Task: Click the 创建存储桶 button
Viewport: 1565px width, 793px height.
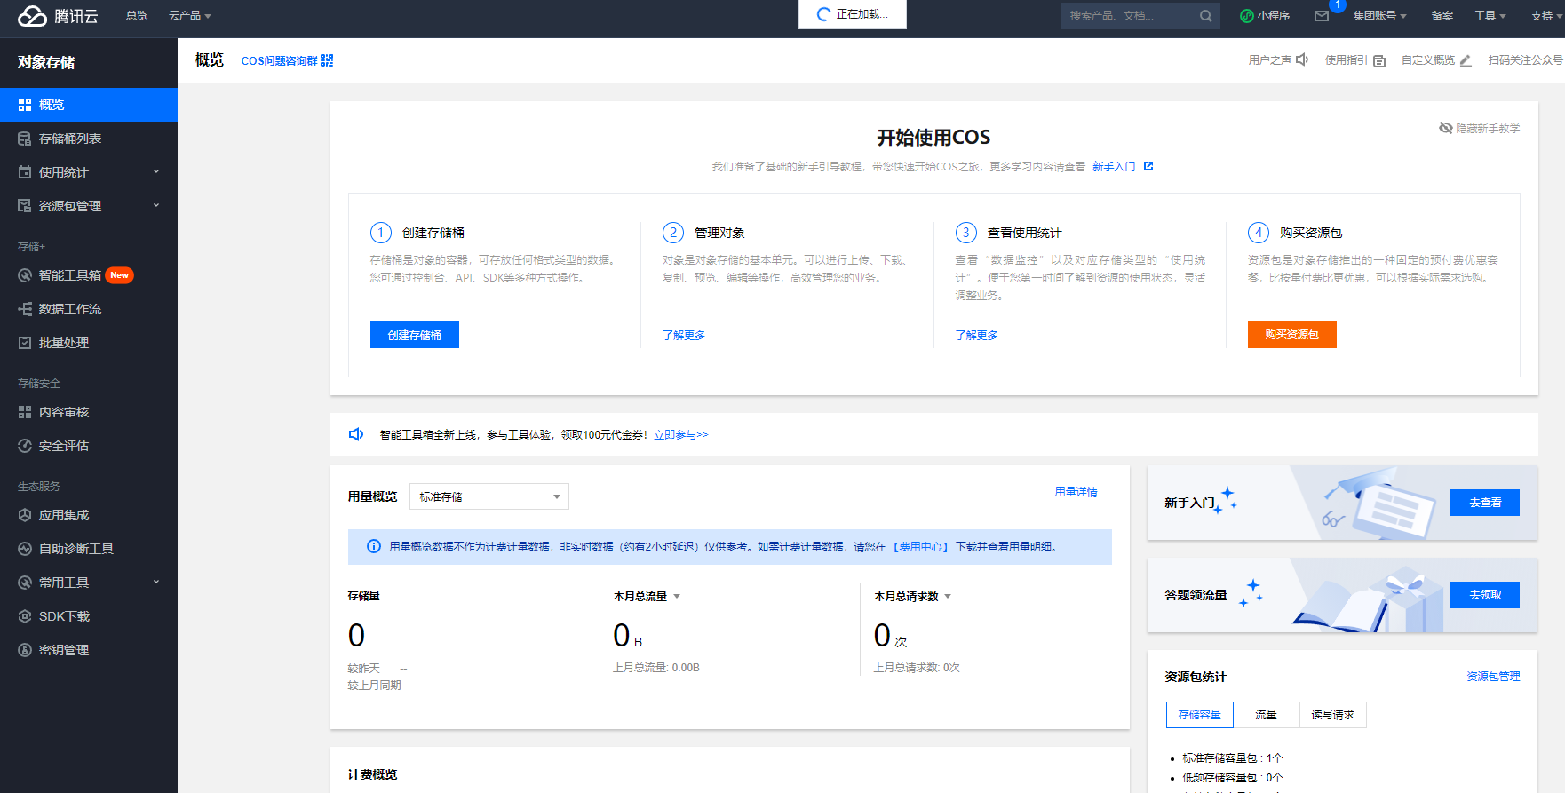Action: coord(415,335)
